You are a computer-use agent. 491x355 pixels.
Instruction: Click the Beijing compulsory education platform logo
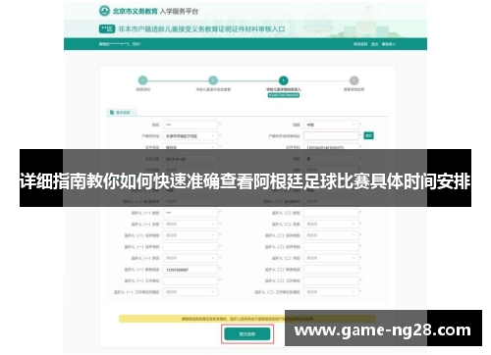tap(104, 11)
